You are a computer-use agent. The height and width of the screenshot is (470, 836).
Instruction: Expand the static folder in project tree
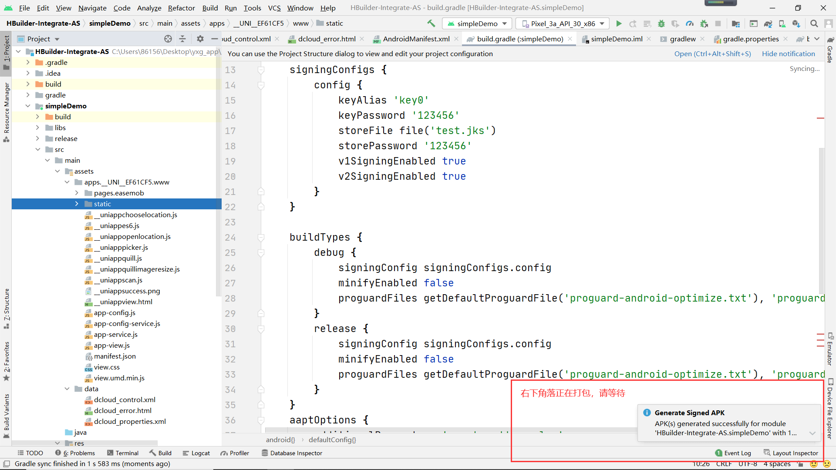[x=77, y=204]
